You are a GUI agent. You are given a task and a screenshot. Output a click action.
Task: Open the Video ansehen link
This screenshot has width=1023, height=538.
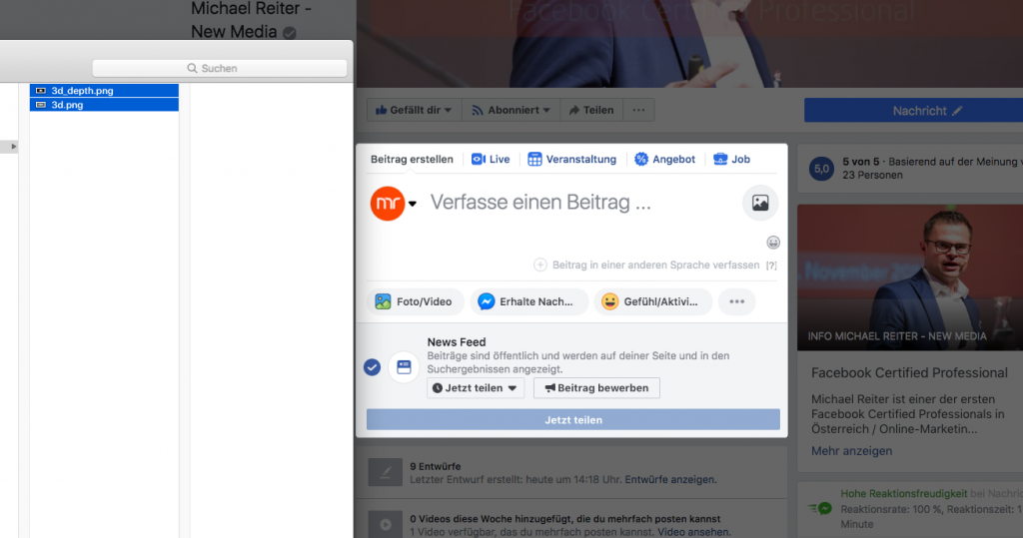coord(694,533)
